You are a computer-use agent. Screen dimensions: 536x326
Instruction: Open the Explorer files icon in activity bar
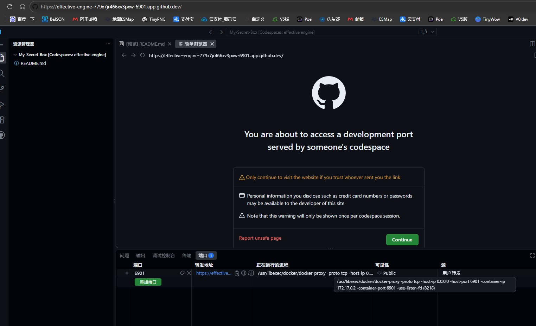(2, 58)
